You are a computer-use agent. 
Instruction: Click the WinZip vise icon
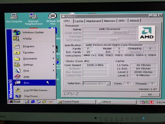tap(16, 39)
